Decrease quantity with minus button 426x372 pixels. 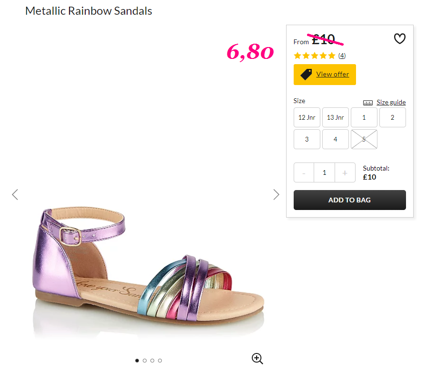click(x=304, y=172)
